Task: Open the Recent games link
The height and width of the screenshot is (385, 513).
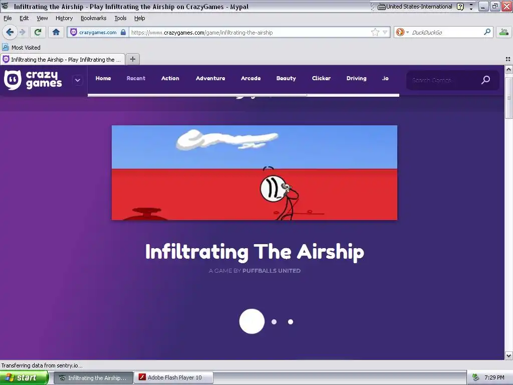Action: [136, 78]
